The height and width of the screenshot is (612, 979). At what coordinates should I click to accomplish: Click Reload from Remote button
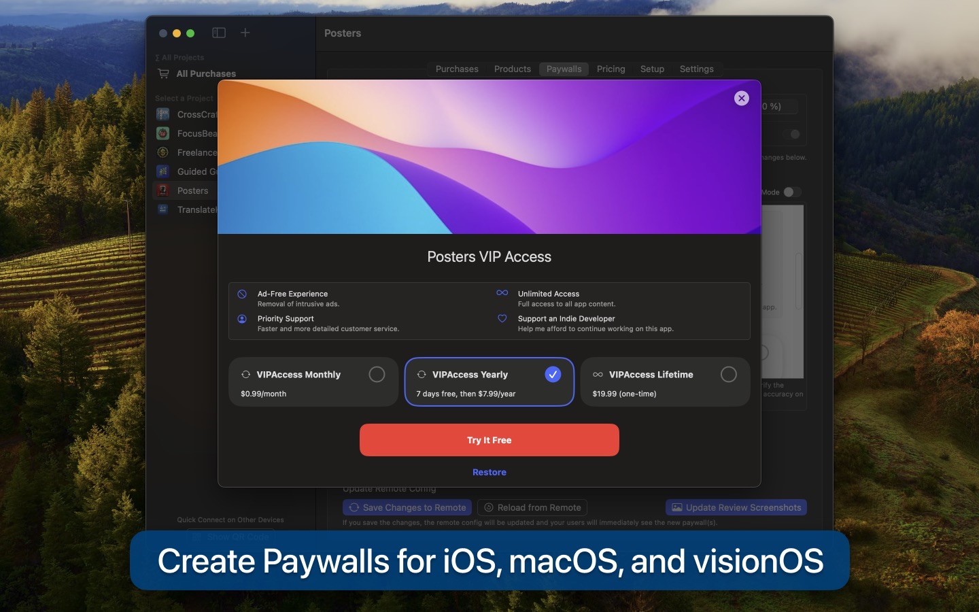click(x=532, y=508)
